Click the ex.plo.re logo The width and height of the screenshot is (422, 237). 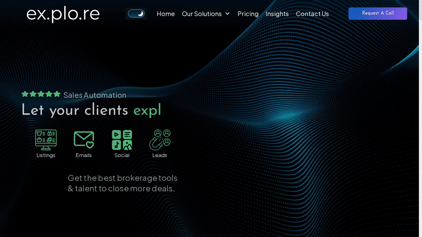[63, 14]
